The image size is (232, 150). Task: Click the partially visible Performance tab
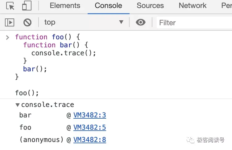(226, 6)
